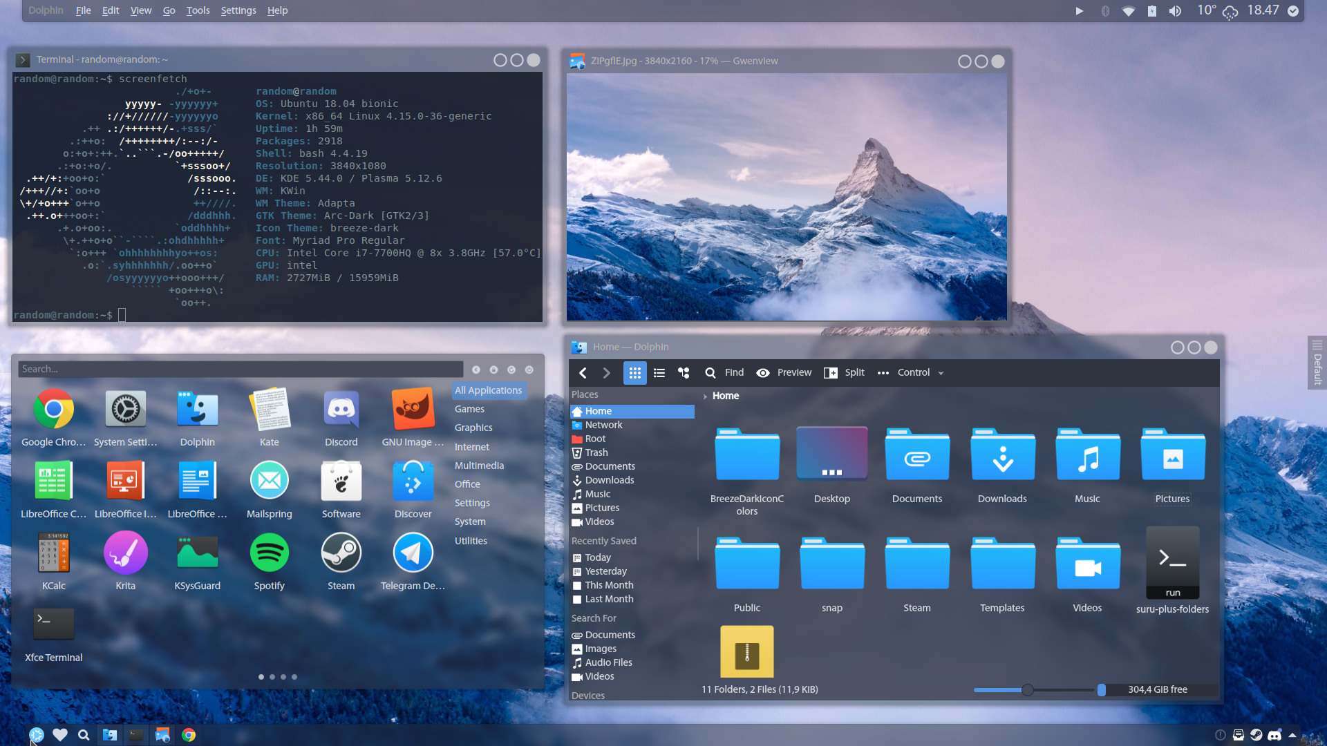This screenshot has width=1327, height=746.
Task: Expand the Home breadcrumb arrow
Action: 705,396
